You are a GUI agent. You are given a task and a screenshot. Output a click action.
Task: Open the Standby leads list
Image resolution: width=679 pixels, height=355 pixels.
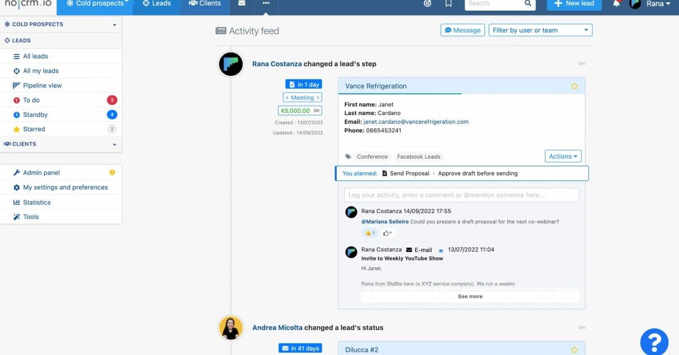click(61, 115)
